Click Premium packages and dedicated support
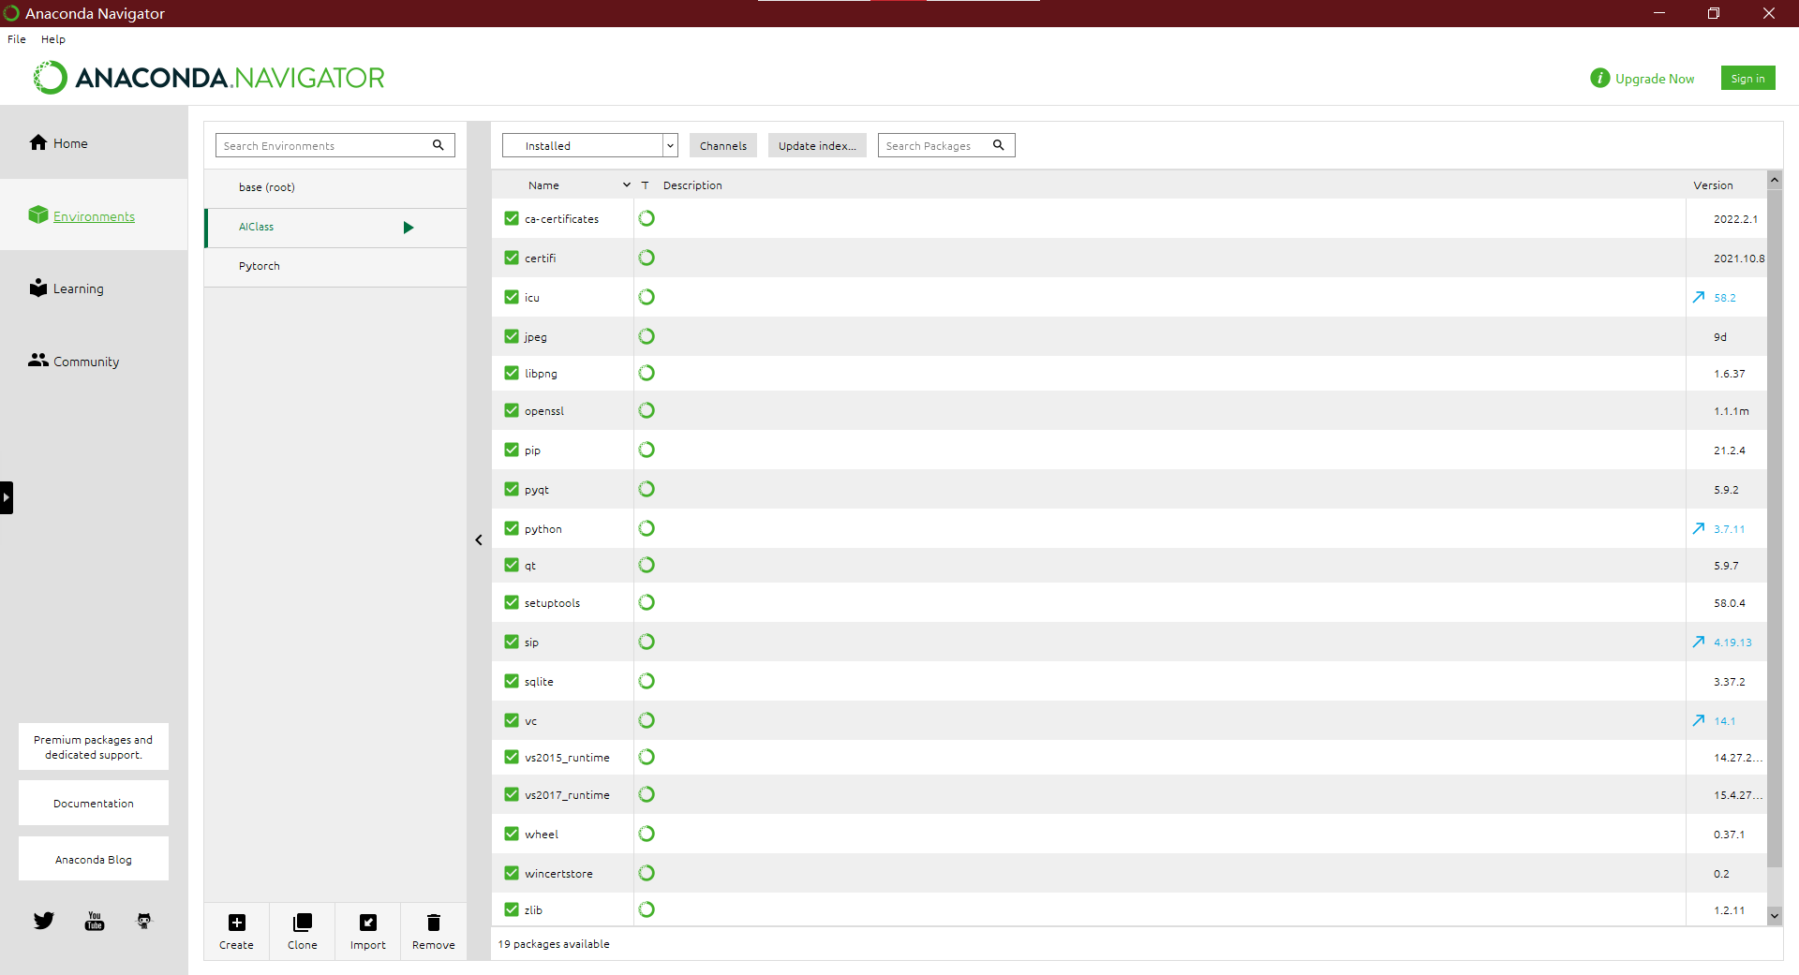The image size is (1799, 975). point(94,746)
